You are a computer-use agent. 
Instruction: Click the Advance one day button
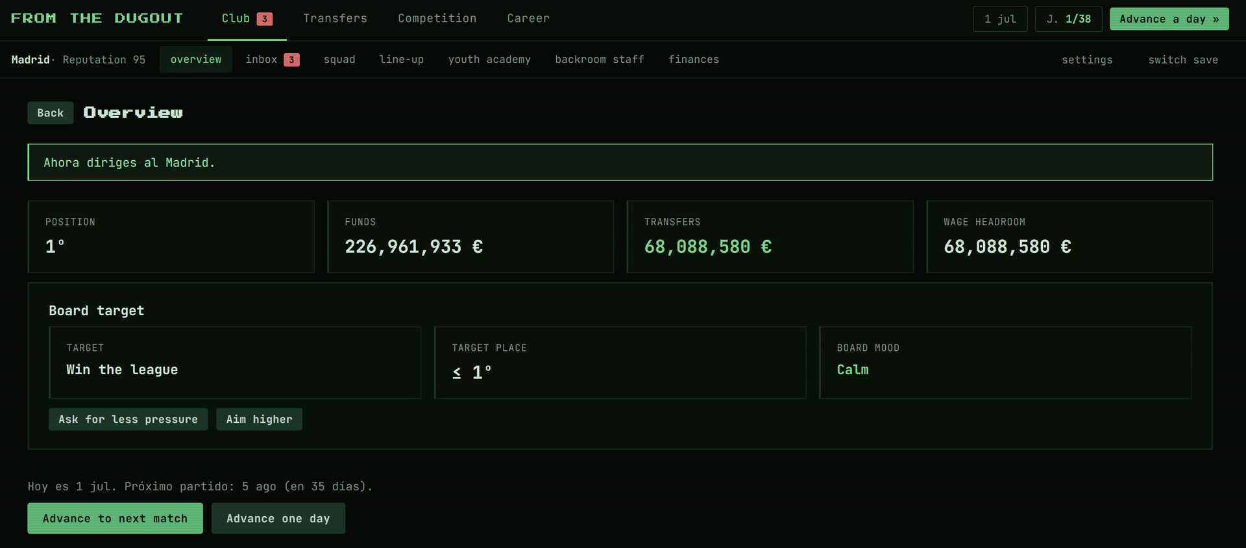tap(278, 518)
